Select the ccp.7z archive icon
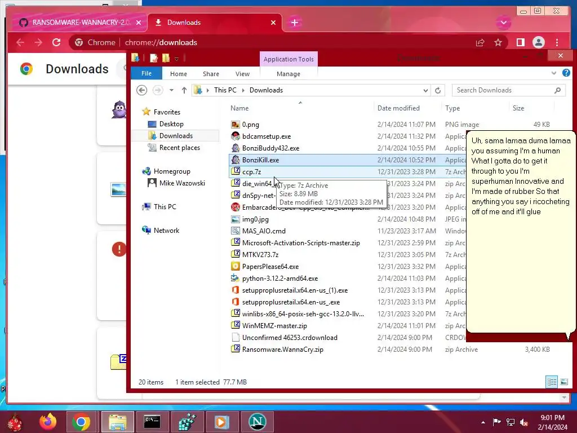This screenshot has width=577, height=433. [236, 171]
